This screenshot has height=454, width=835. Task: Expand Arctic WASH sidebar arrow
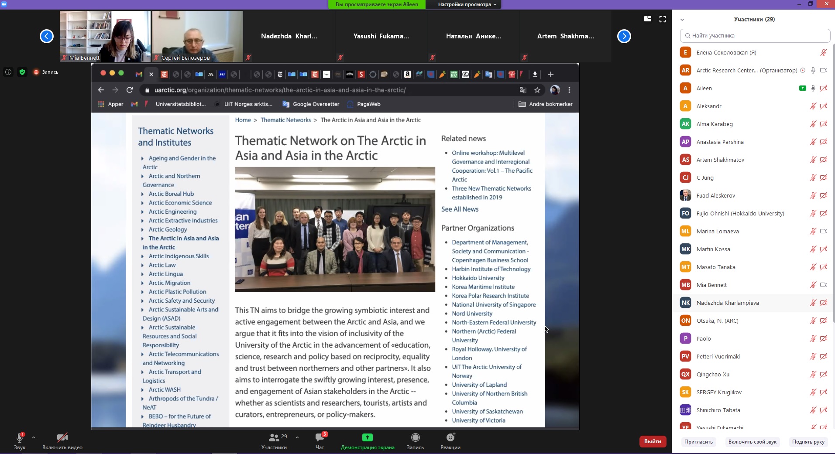coord(143,390)
